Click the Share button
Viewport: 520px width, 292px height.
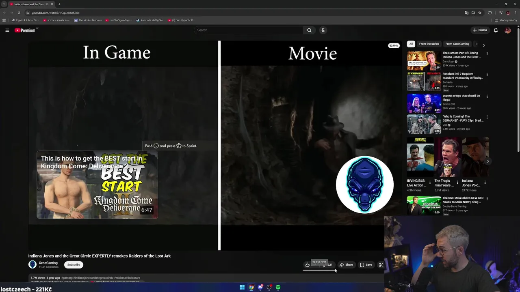coord(346,265)
